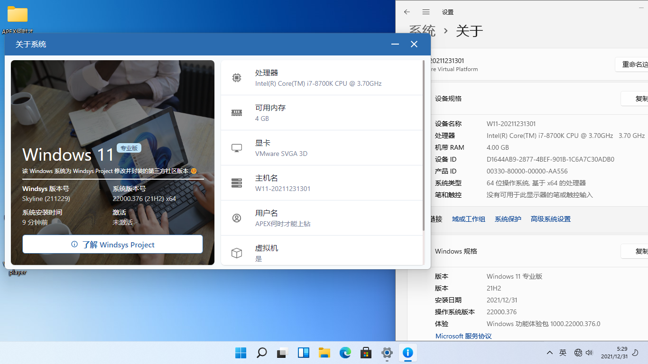Open the Settings hamburger navigation menu

[426, 12]
